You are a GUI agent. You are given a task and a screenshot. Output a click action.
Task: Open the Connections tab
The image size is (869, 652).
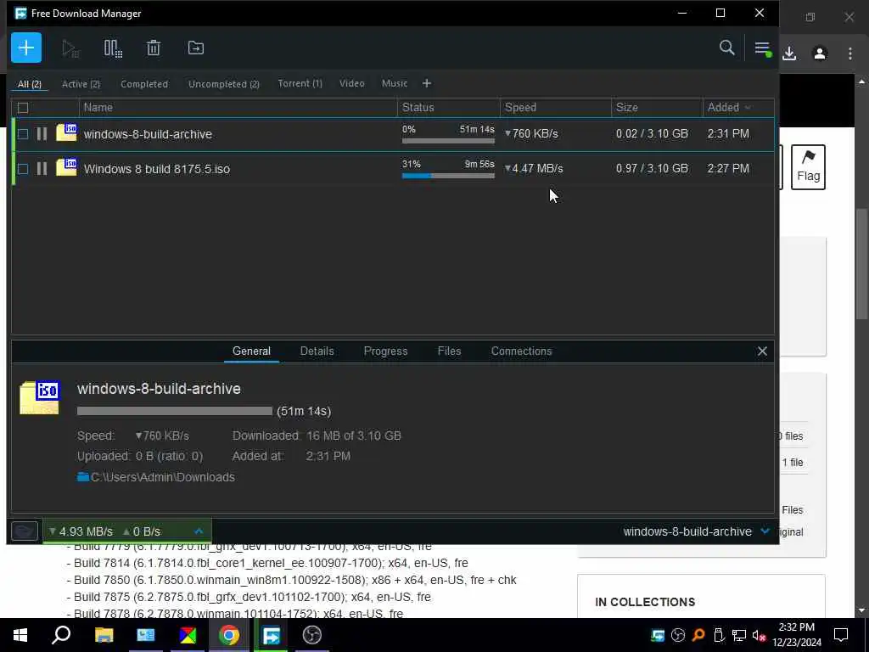522,351
